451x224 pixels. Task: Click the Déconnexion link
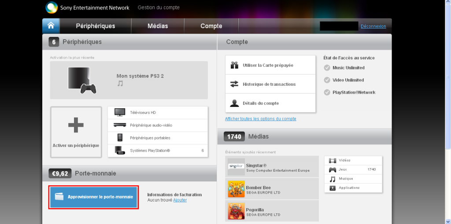click(373, 26)
